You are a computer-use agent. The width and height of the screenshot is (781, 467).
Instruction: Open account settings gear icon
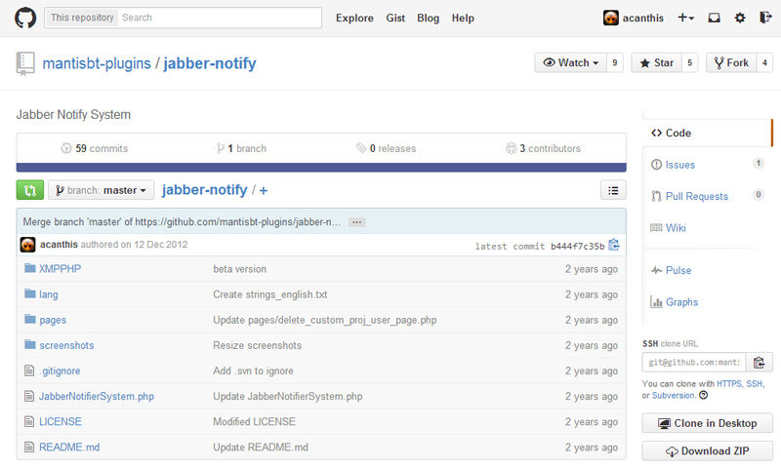pyautogui.click(x=740, y=18)
